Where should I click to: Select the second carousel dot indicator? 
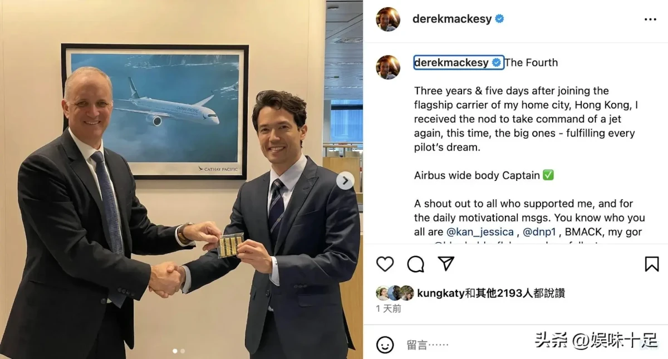(x=183, y=351)
